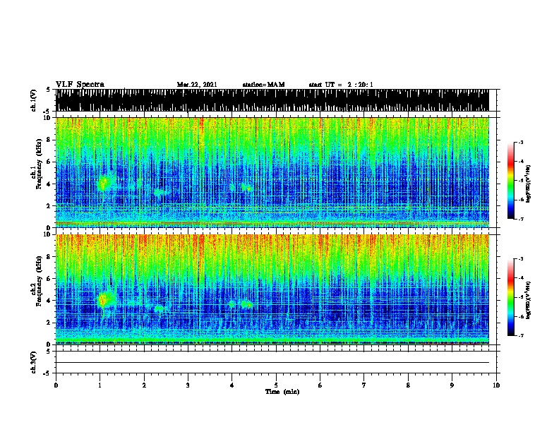Click the "-7" label on ch.1 colorbar
Viewport: 559px width, 432px height.
tap(521, 219)
